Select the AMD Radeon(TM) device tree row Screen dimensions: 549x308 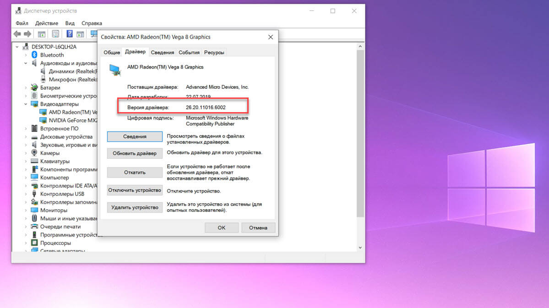[x=68, y=112]
